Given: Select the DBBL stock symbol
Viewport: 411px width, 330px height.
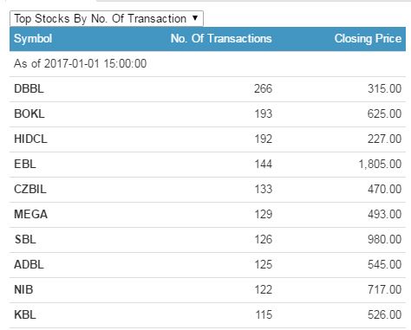Looking at the screenshot, I should click(29, 88).
